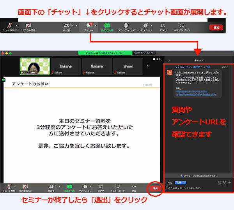This screenshot has width=234, height=210.
Task: Open リアクション in the enlarged toolbar strip
Action: tap(145, 27)
